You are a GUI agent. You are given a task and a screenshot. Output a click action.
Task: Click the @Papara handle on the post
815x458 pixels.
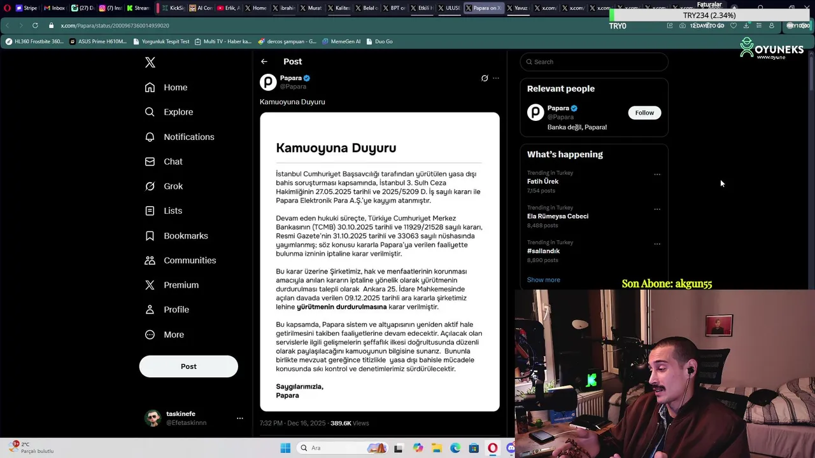coord(293,87)
